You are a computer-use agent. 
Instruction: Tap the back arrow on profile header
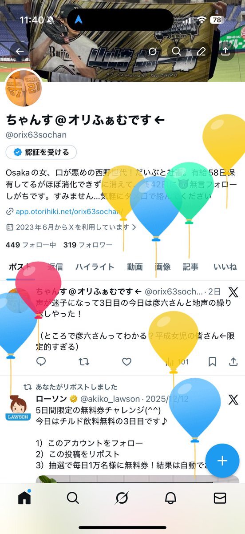pyautogui.click(x=20, y=51)
